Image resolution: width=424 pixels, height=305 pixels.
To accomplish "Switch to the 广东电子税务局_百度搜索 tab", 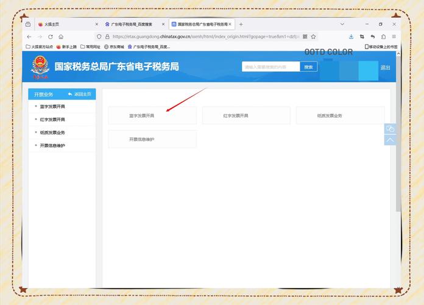I will [135, 24].
